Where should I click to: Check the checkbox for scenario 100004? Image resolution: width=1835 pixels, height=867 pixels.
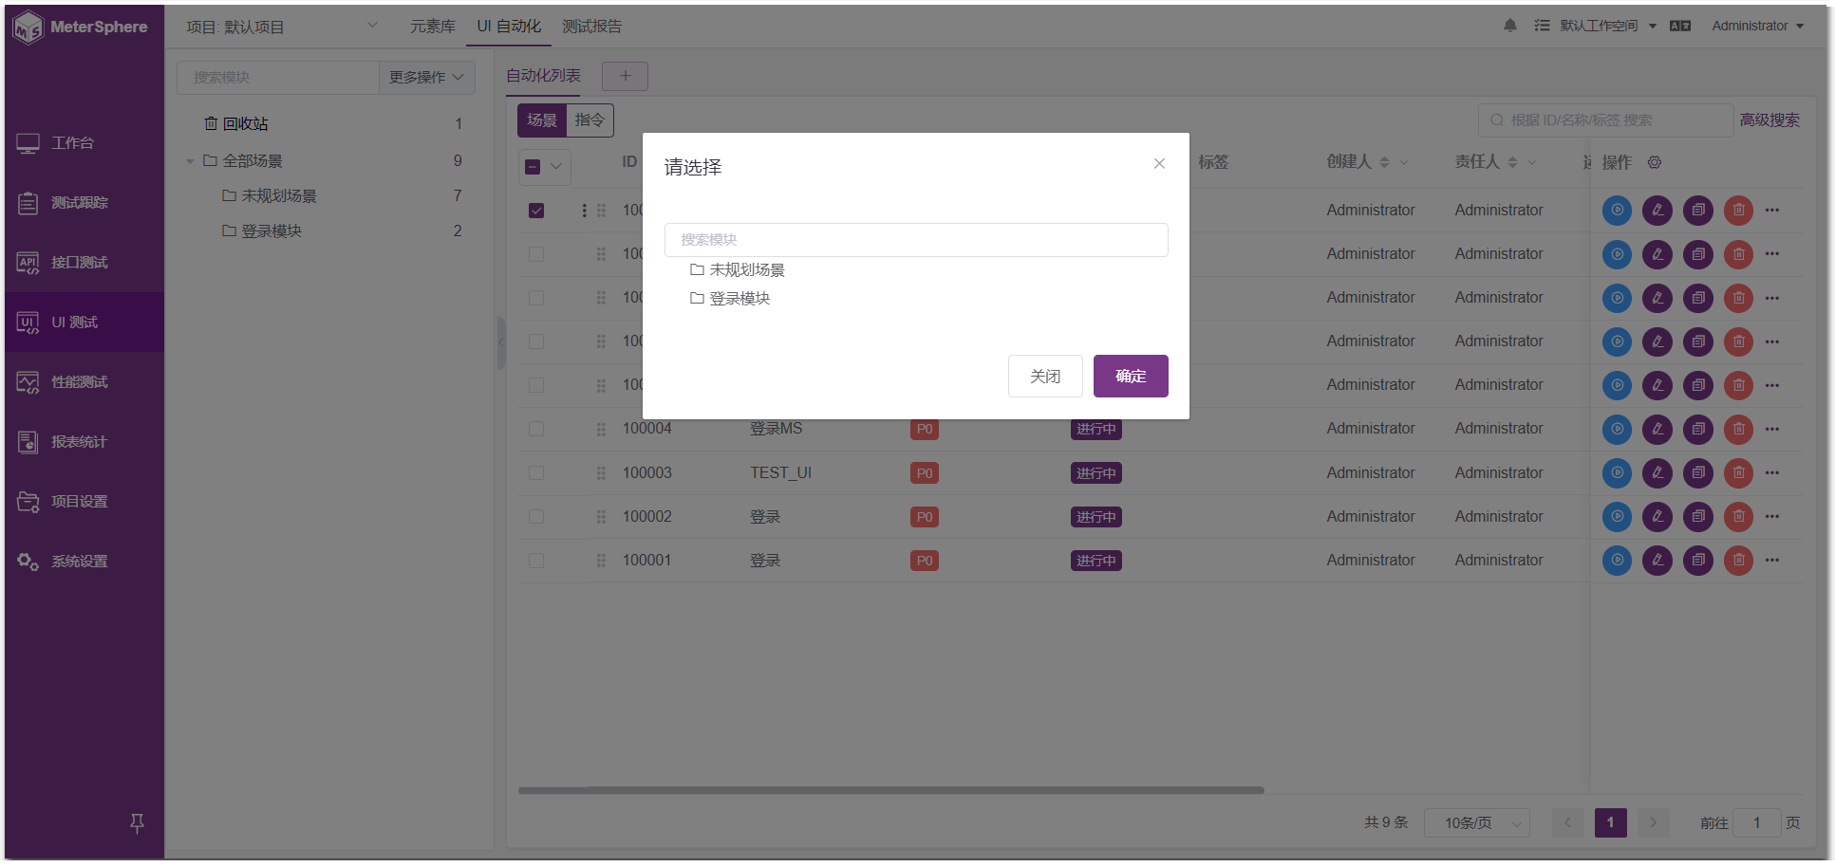click(x=536, y=429)
